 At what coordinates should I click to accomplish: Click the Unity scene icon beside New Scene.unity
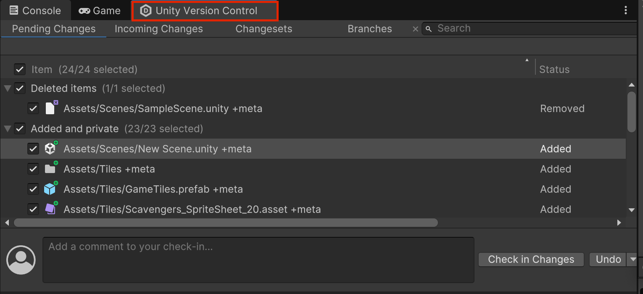50,149
